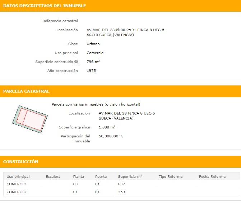Select the surface value '159'
Viewport: 241px width, 205px height.
point(121,192)
